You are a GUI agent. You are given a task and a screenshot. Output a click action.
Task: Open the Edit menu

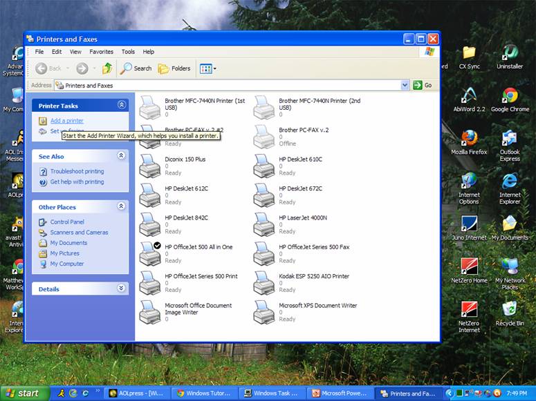(x=57, y=52)
